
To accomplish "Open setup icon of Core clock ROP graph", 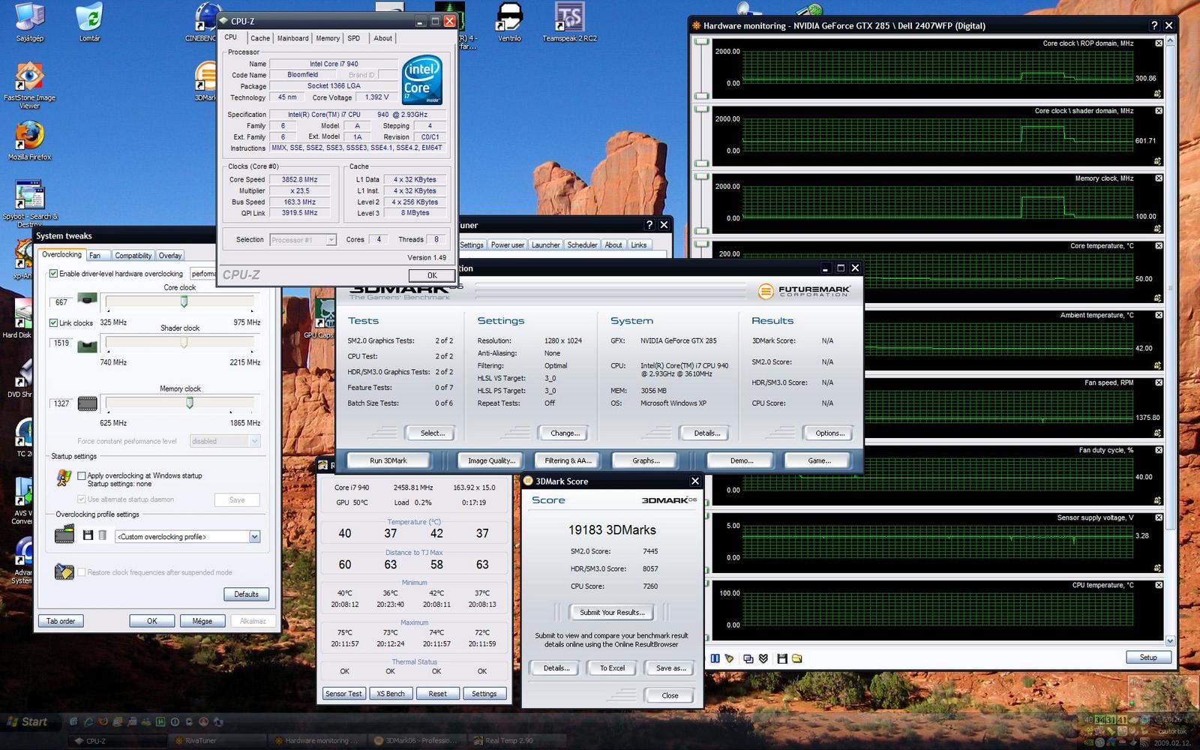I will (1158, 94).
